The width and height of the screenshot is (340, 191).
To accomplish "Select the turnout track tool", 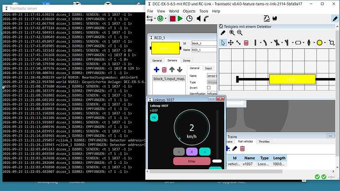I will (287, 42).
